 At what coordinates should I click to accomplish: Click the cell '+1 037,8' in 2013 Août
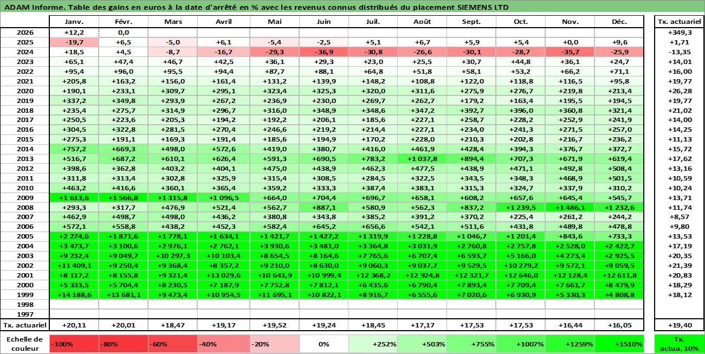click(x=422, y=159)
